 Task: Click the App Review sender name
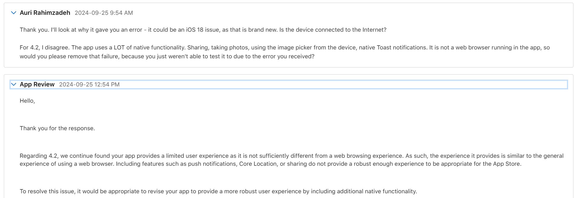click(37, 84)
